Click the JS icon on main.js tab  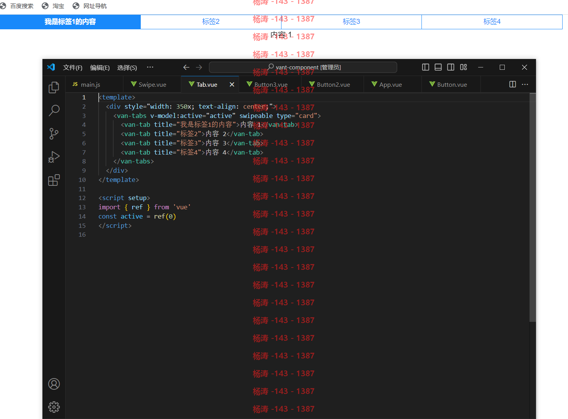(75, 84)
